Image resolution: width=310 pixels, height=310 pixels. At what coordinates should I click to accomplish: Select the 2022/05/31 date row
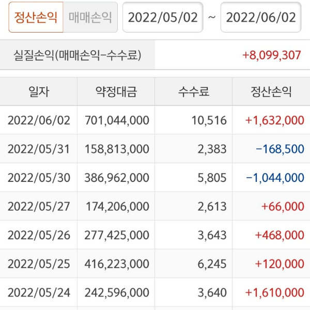tap(39, 149)
